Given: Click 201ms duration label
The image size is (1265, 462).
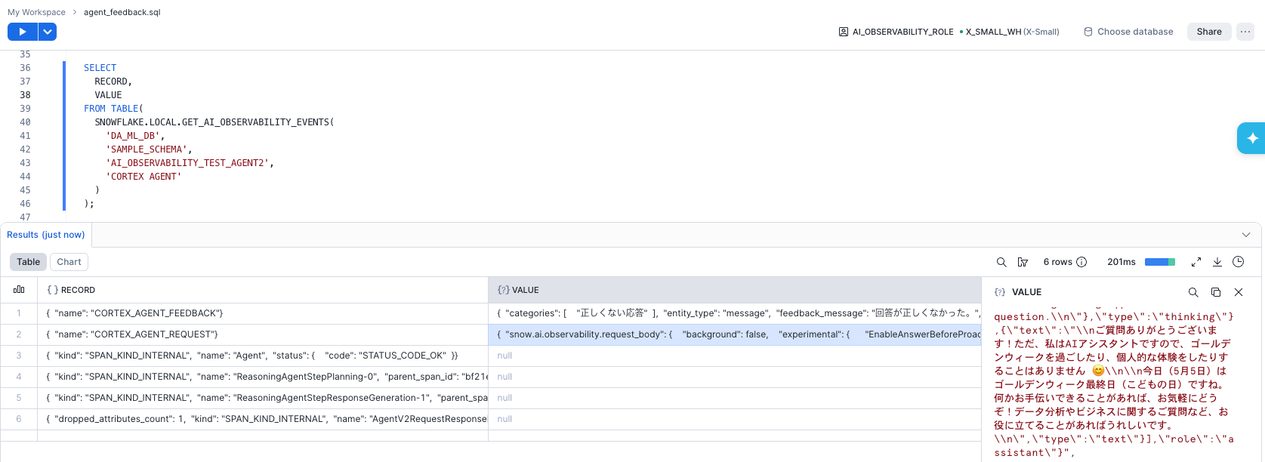Looking at the screenshot, I should coord(1122,262).
